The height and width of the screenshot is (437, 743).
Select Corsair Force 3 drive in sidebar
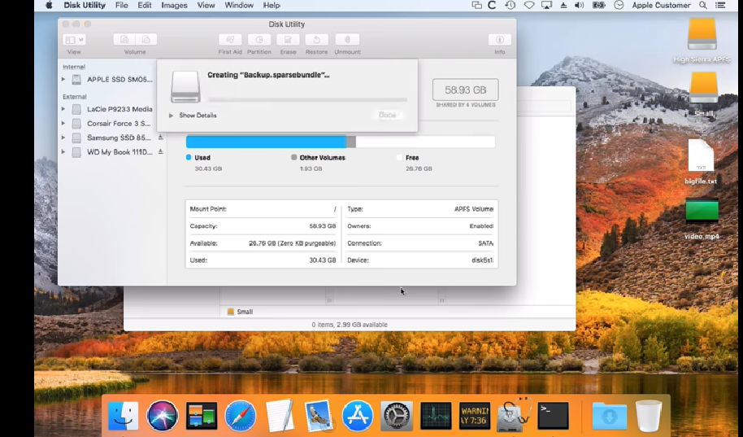point(118,124)
